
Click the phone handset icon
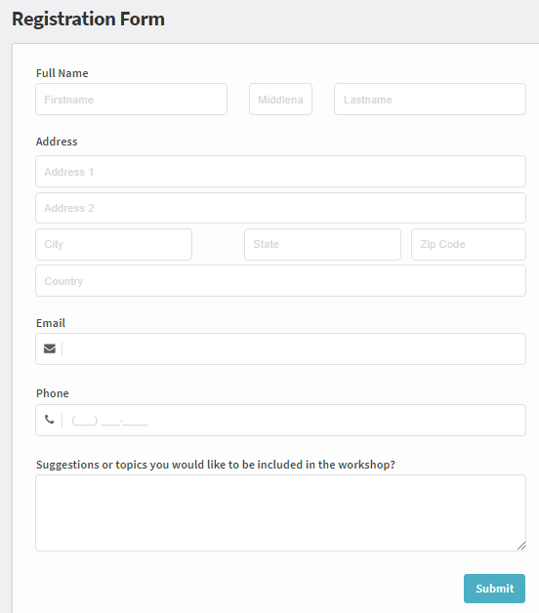coord(49,420)
